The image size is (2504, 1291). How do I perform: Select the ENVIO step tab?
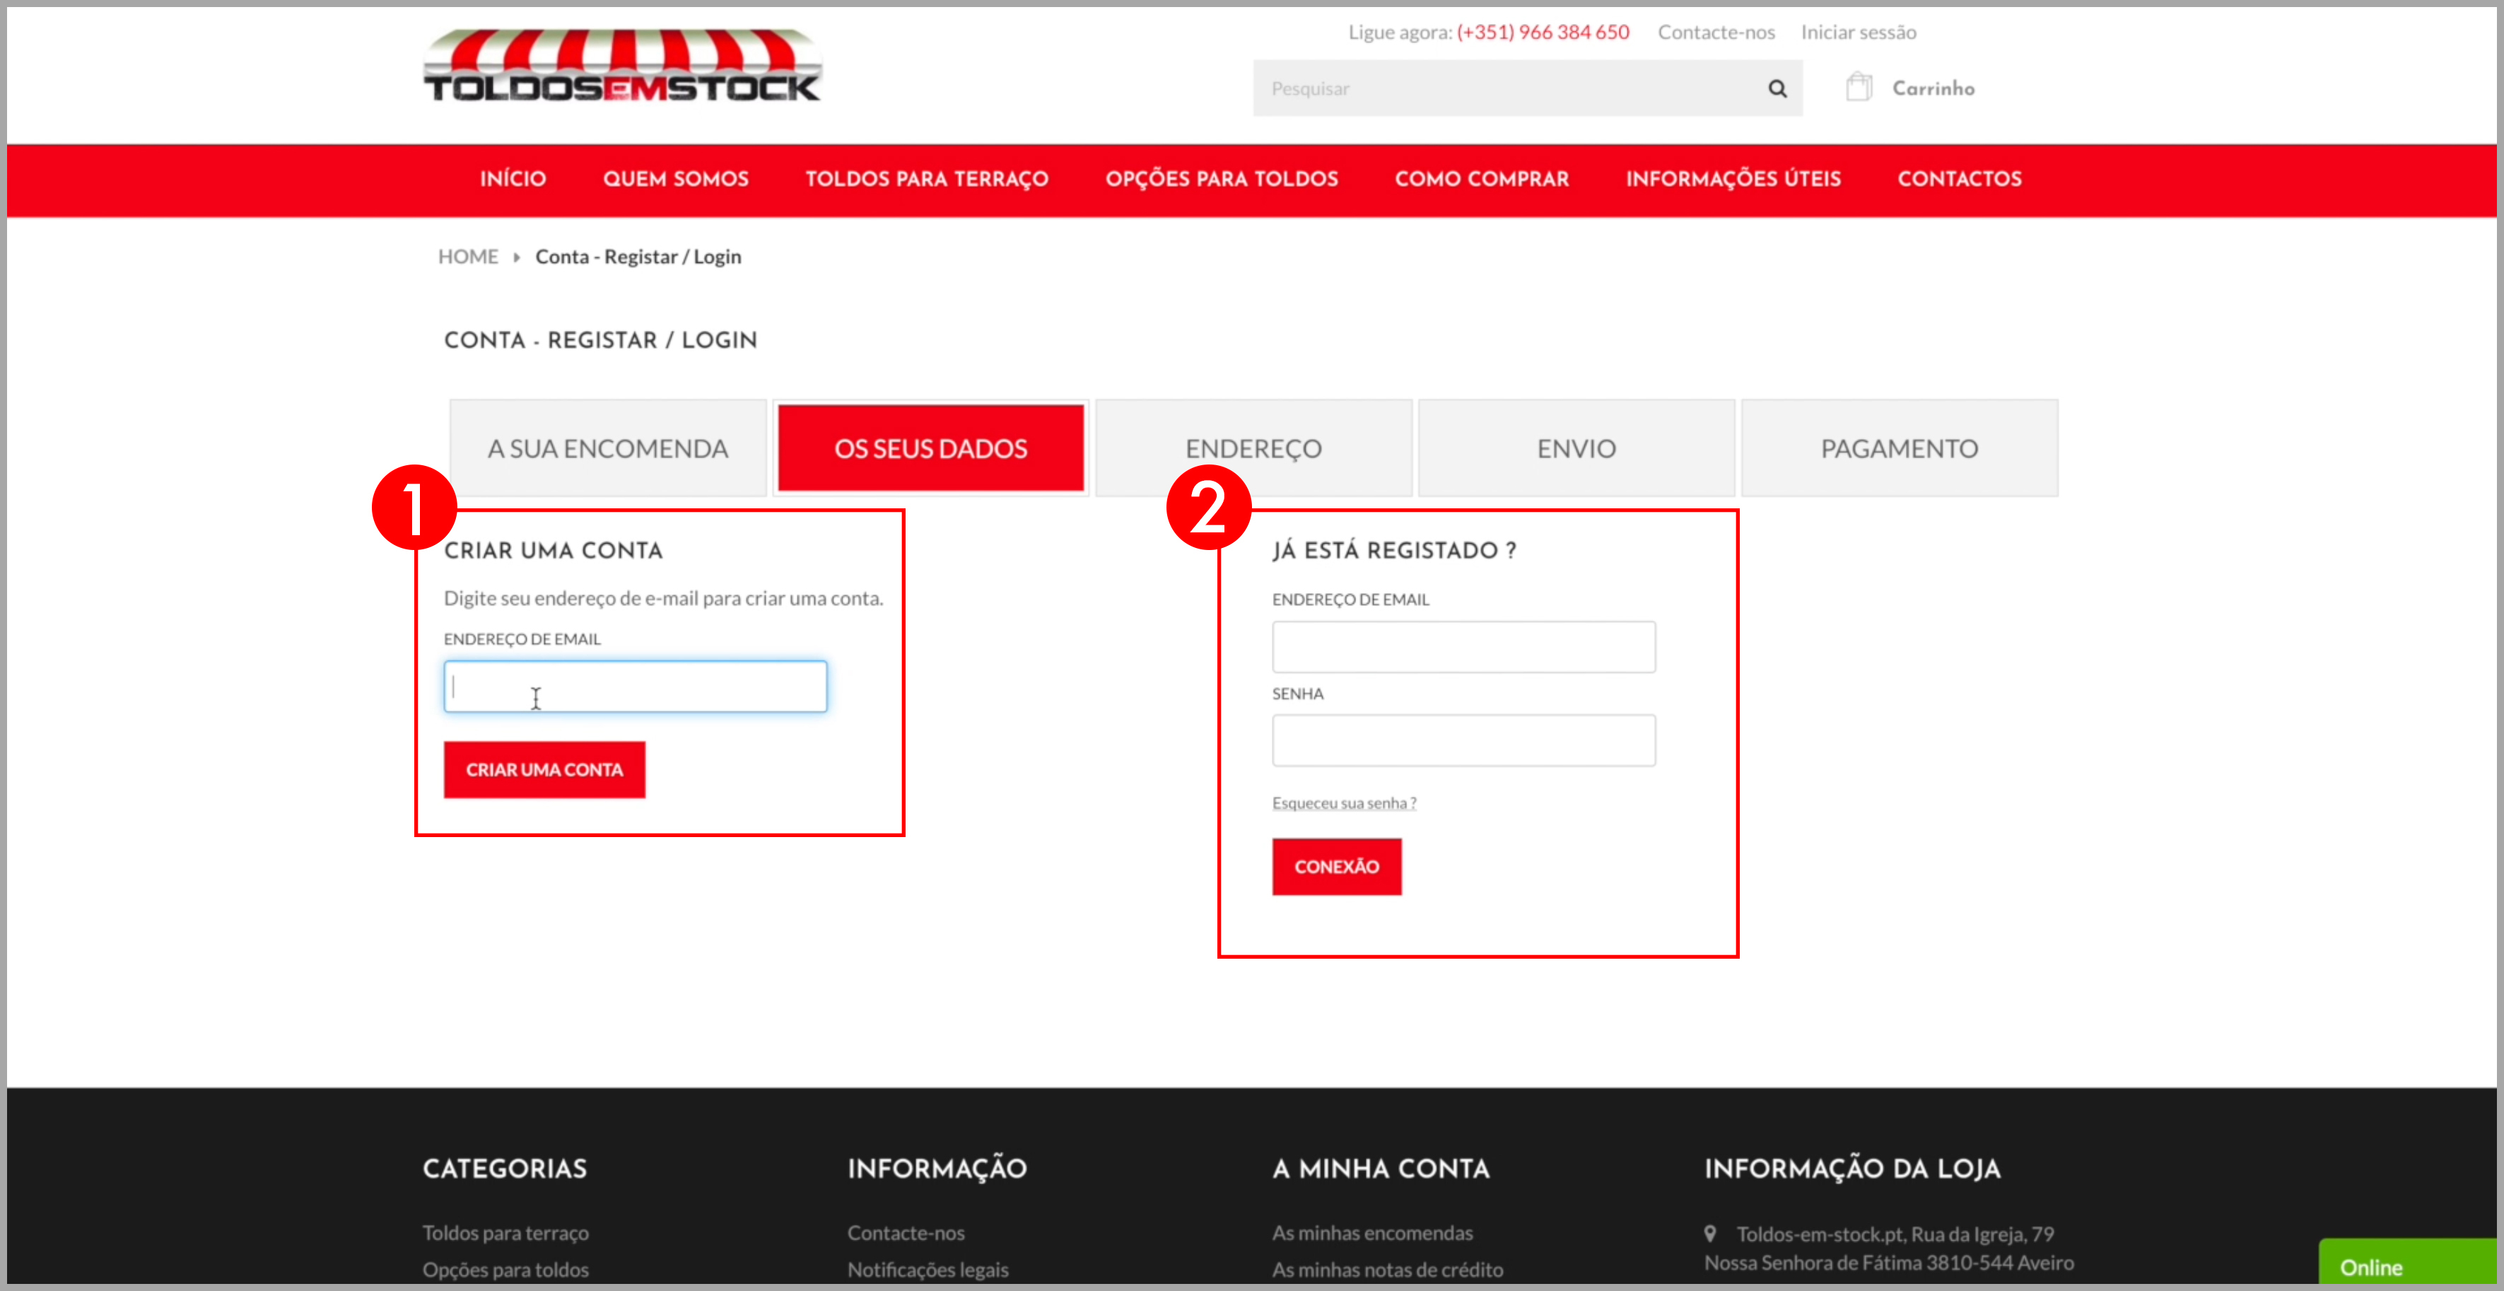(1576, 448)
